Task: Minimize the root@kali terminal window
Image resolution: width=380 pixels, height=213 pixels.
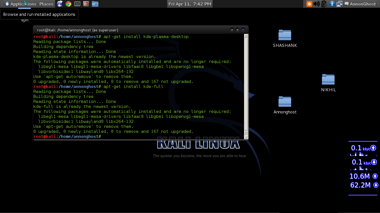Action: tap(232, 30)
